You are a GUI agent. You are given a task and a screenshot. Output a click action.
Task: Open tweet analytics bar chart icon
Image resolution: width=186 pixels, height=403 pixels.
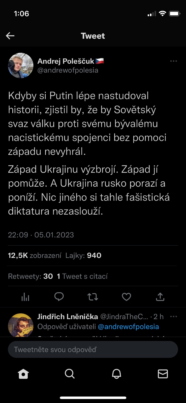tap(25, 297)
